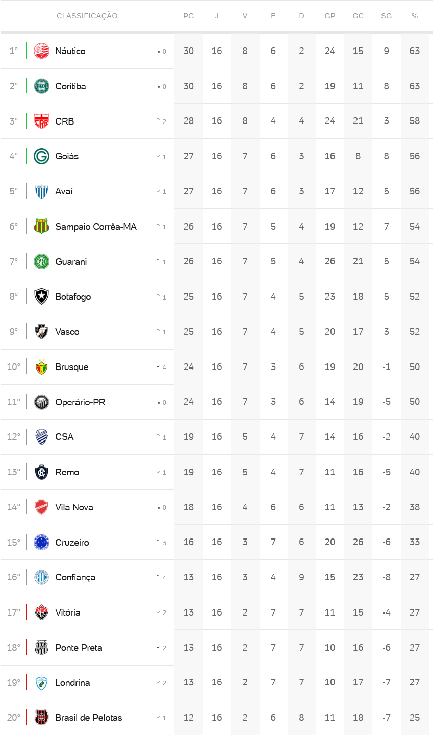Select the CRB red crest icon

41,121
